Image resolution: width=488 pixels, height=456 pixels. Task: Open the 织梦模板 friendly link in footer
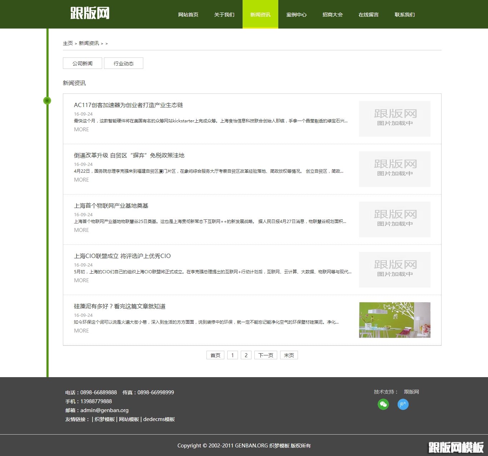(105, 419)
